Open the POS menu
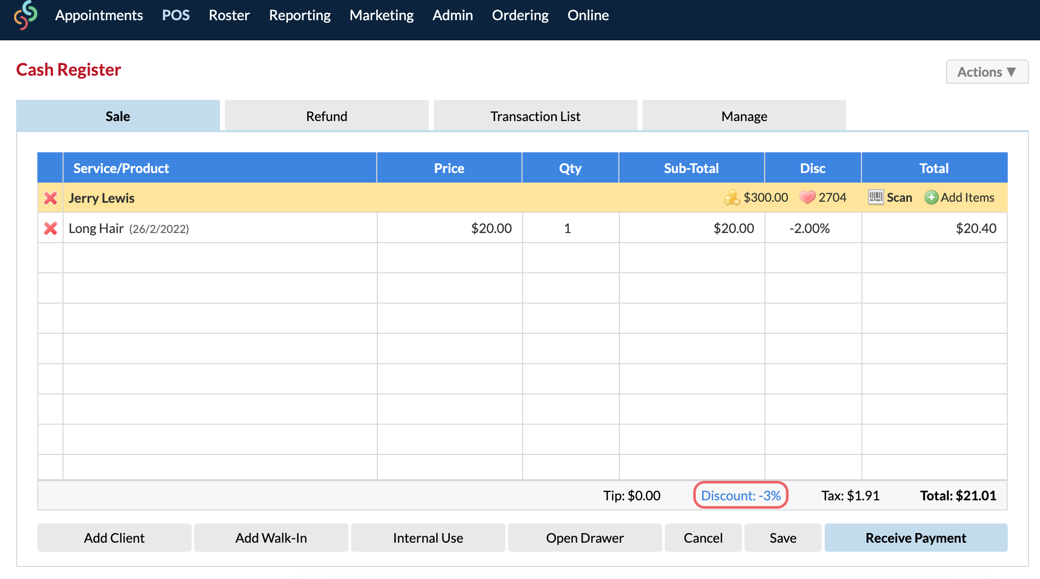 tap(176, 15)
